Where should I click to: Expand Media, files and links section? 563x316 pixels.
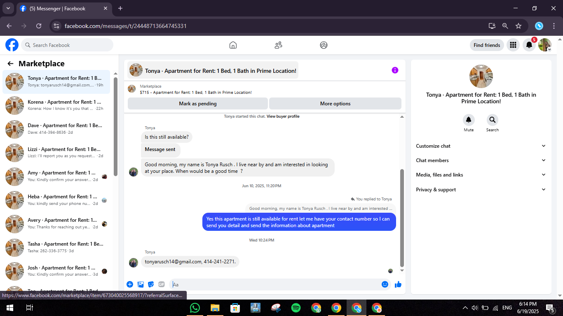pos(481,175)
